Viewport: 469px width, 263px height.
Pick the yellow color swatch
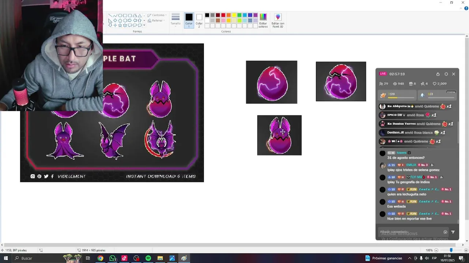234,15
